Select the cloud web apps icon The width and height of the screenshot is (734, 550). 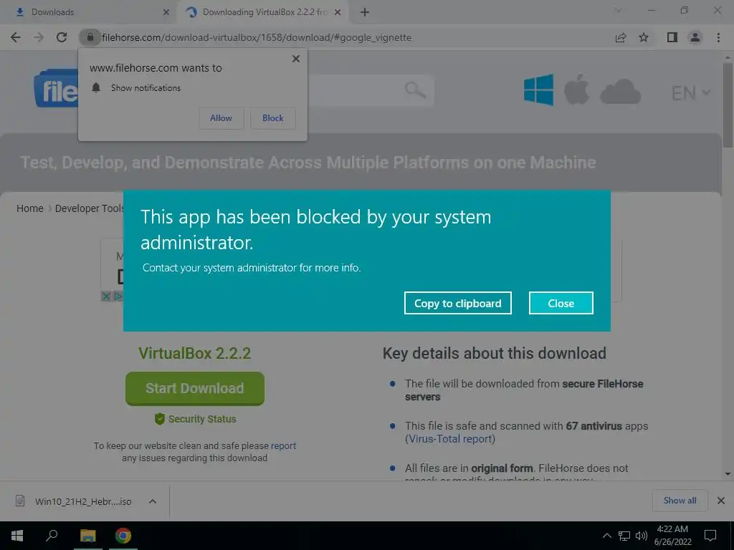click(620, 91)
